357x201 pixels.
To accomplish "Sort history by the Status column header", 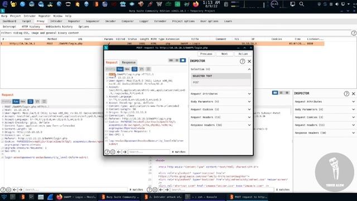I will 132,39.
